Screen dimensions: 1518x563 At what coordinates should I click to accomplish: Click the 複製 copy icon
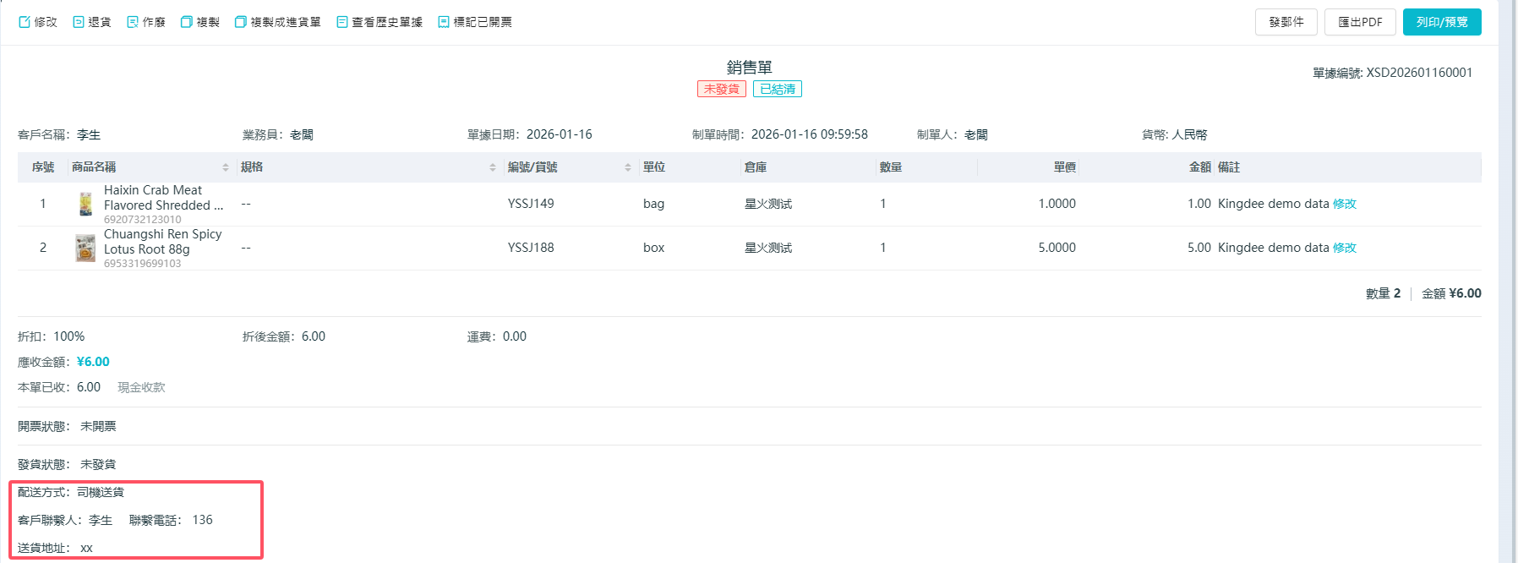point(187,22)
